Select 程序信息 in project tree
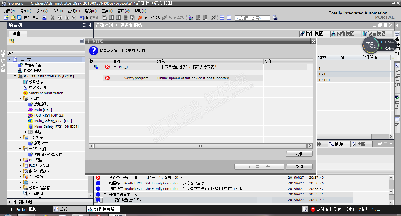Screen dimensions: 401x216 (x=36, y=193)
